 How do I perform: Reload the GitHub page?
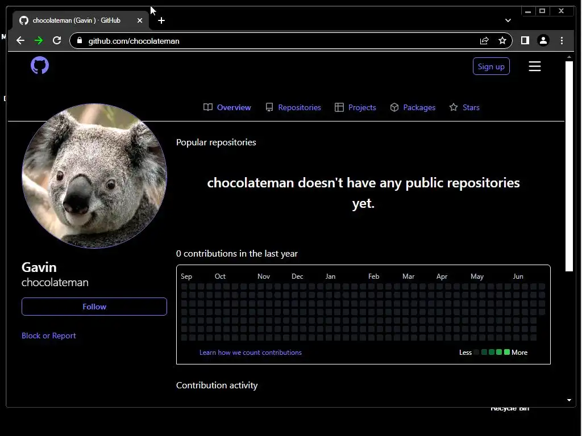click(57, 40)
